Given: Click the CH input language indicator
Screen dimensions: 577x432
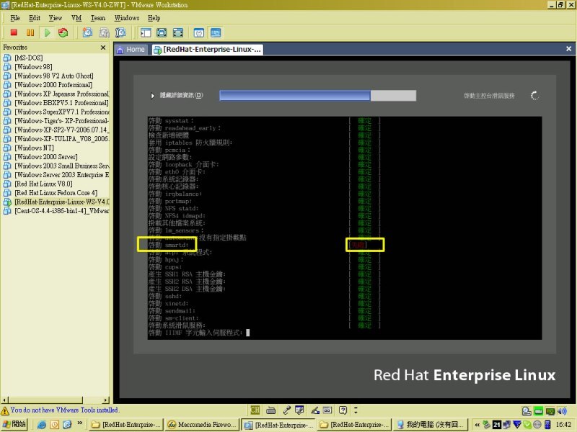Looking at the screenshot, I should pos(255,410).
